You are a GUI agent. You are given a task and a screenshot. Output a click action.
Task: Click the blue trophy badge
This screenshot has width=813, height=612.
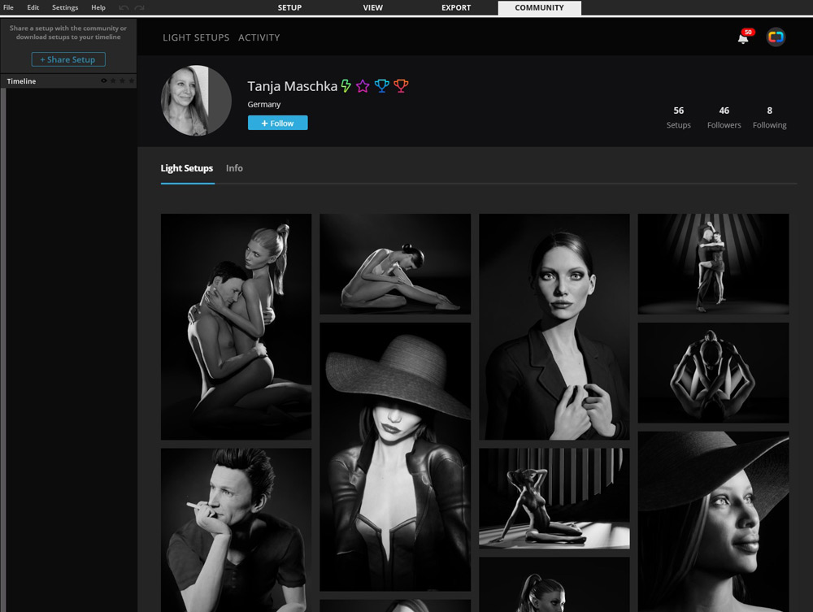[x=381, y=85]
